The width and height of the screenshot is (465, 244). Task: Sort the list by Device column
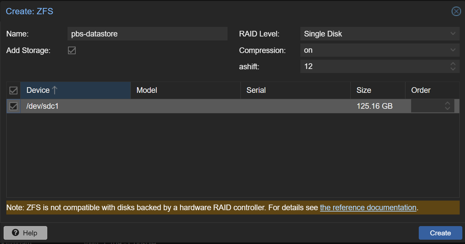click(x=75, y=90)
